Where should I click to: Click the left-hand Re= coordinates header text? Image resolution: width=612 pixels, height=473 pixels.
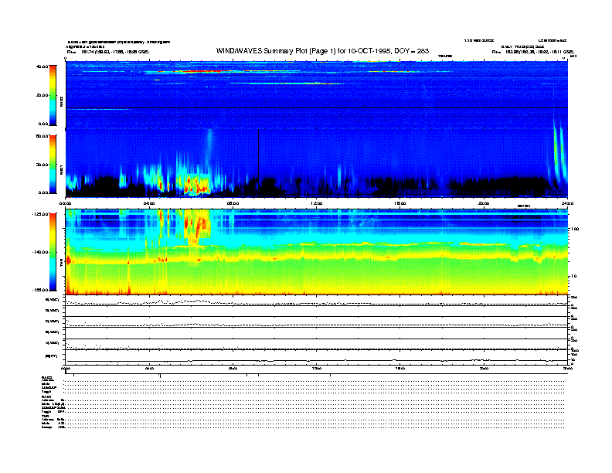(x=107, y=52)
